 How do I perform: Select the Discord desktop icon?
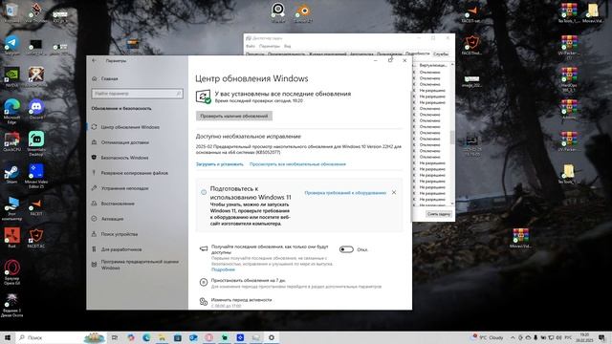click(36, 109)
